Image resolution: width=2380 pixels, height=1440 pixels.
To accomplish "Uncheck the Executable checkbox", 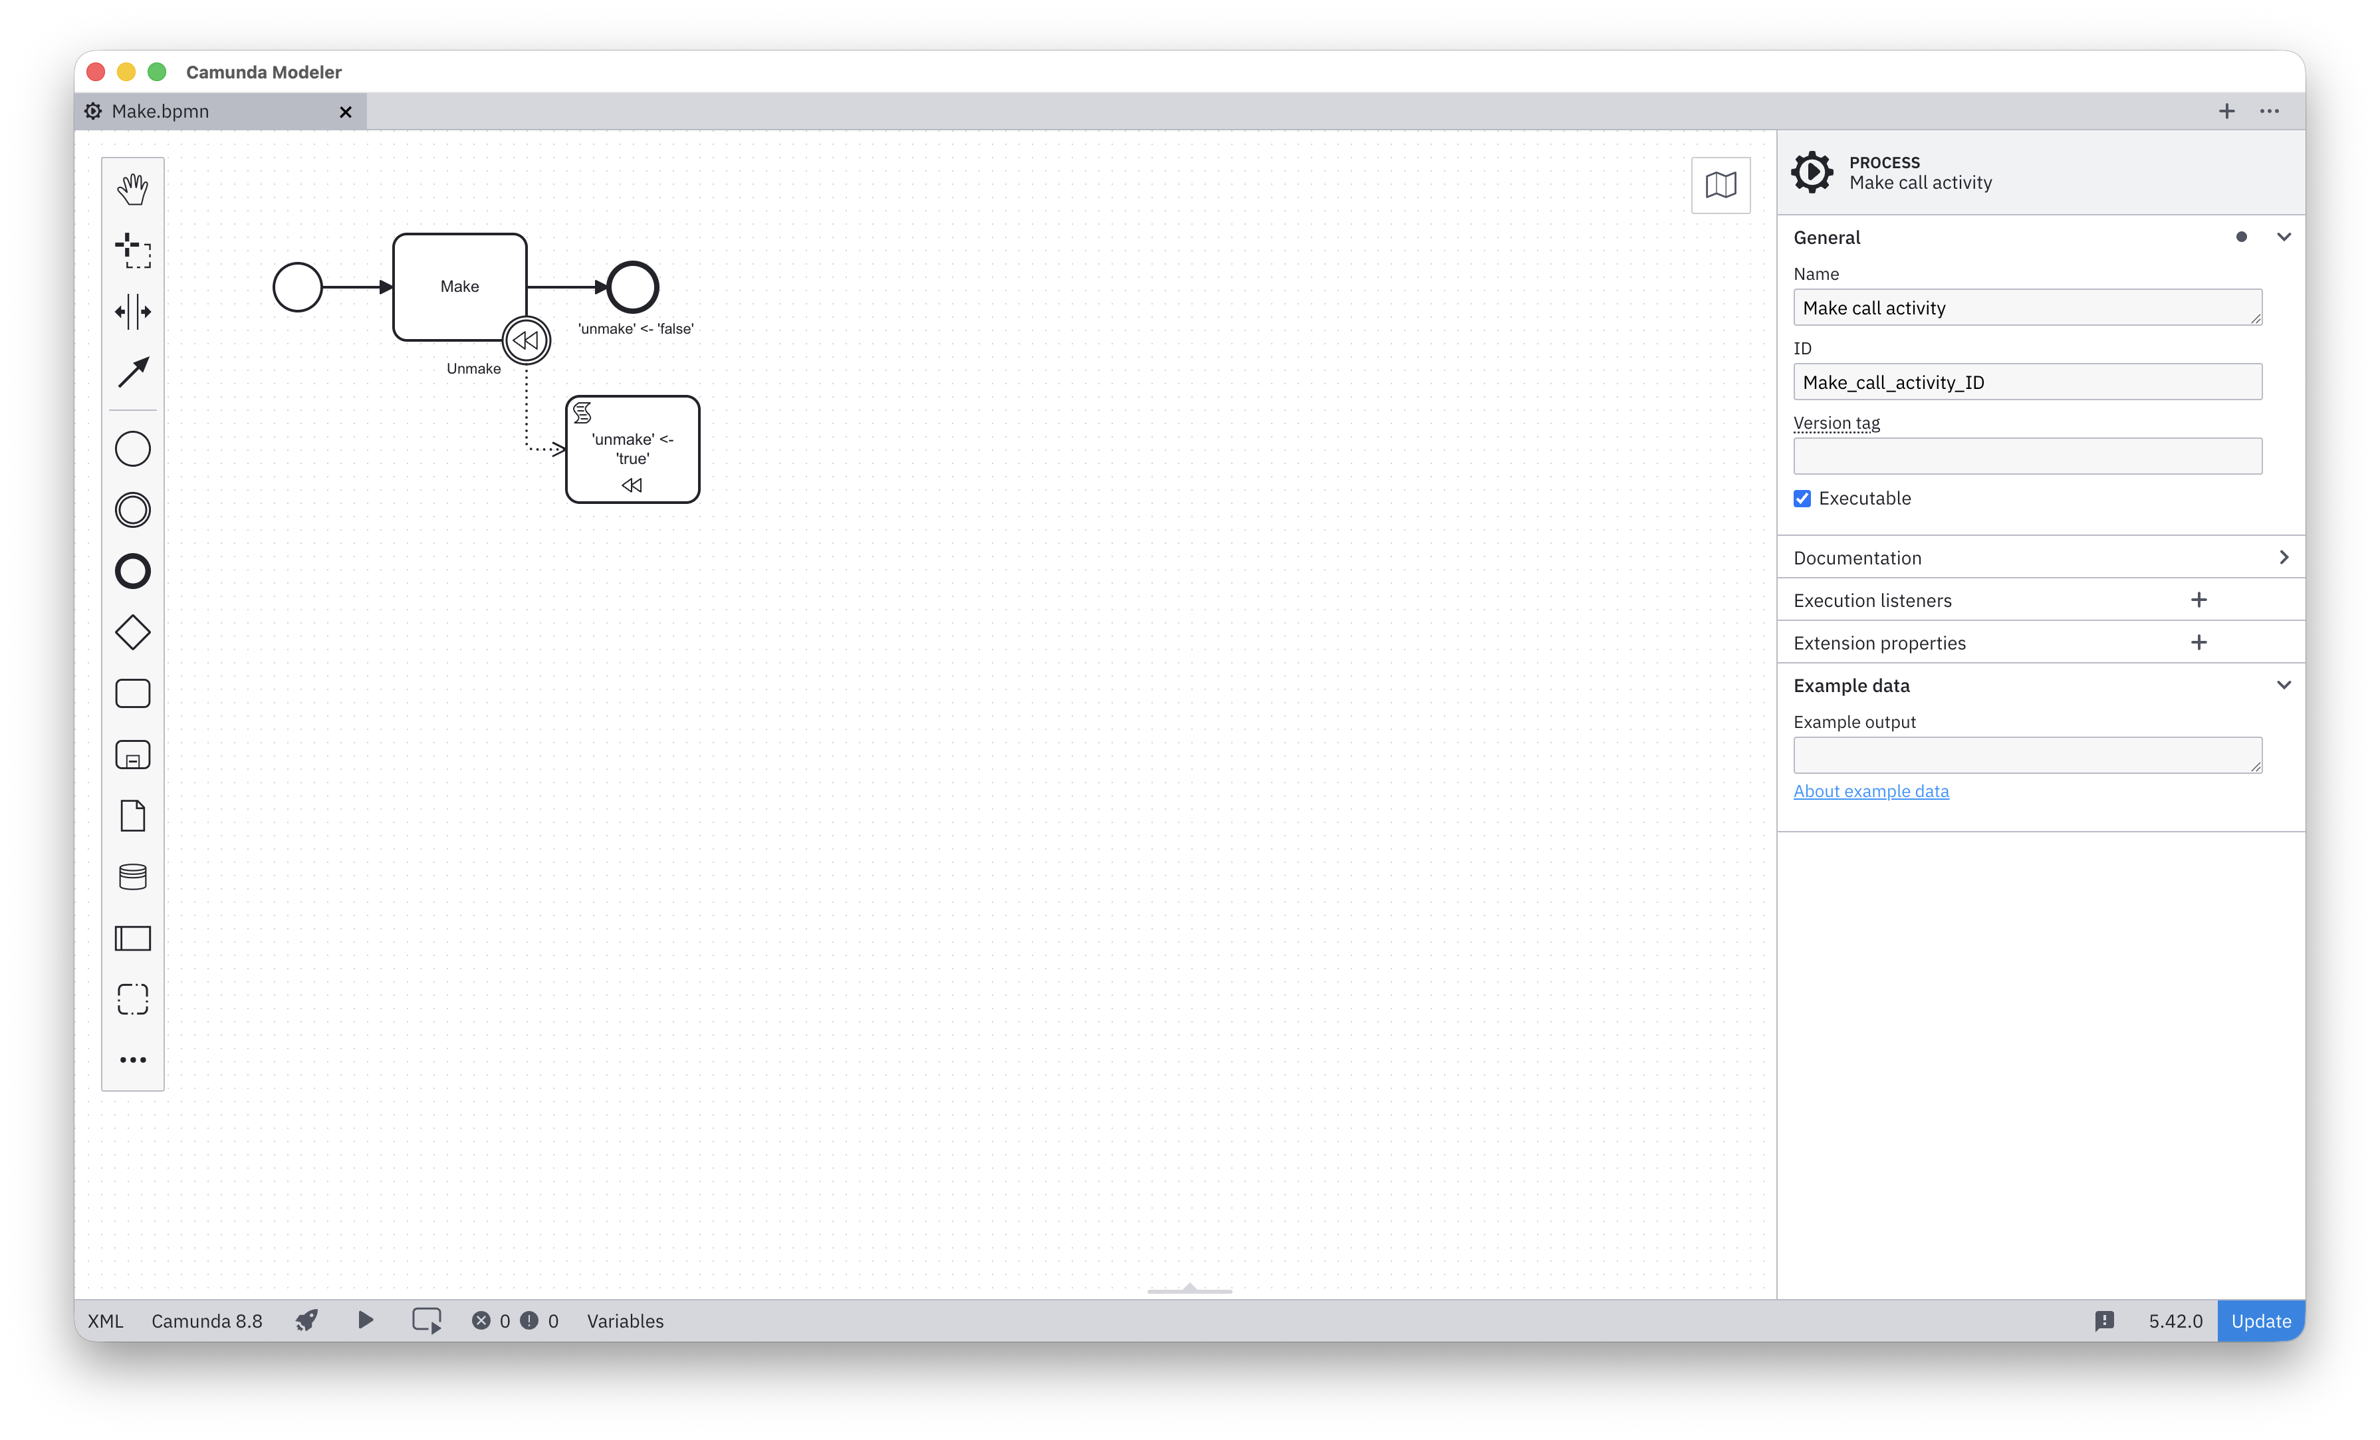I will (1802, 499).
